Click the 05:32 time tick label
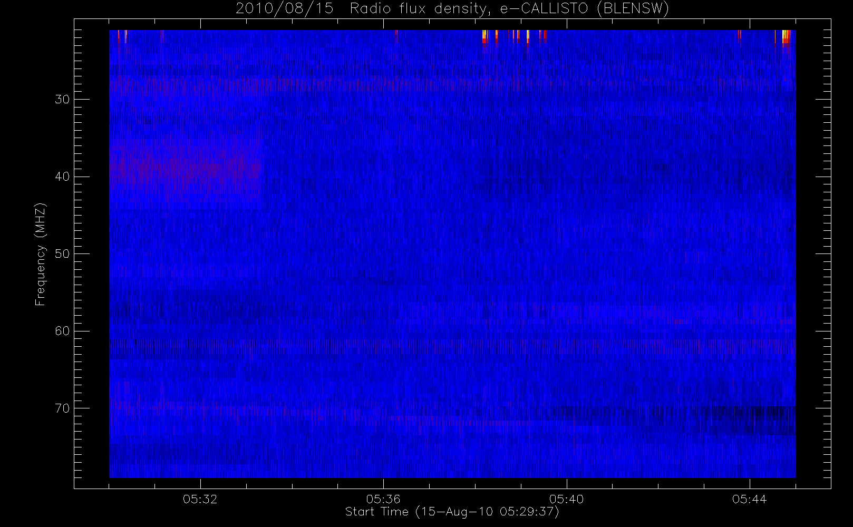Screen dimensions: 853x527 pyautogui.click(x=200, y=499)
